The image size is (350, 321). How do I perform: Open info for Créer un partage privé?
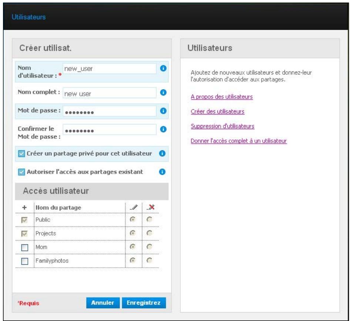162,154
